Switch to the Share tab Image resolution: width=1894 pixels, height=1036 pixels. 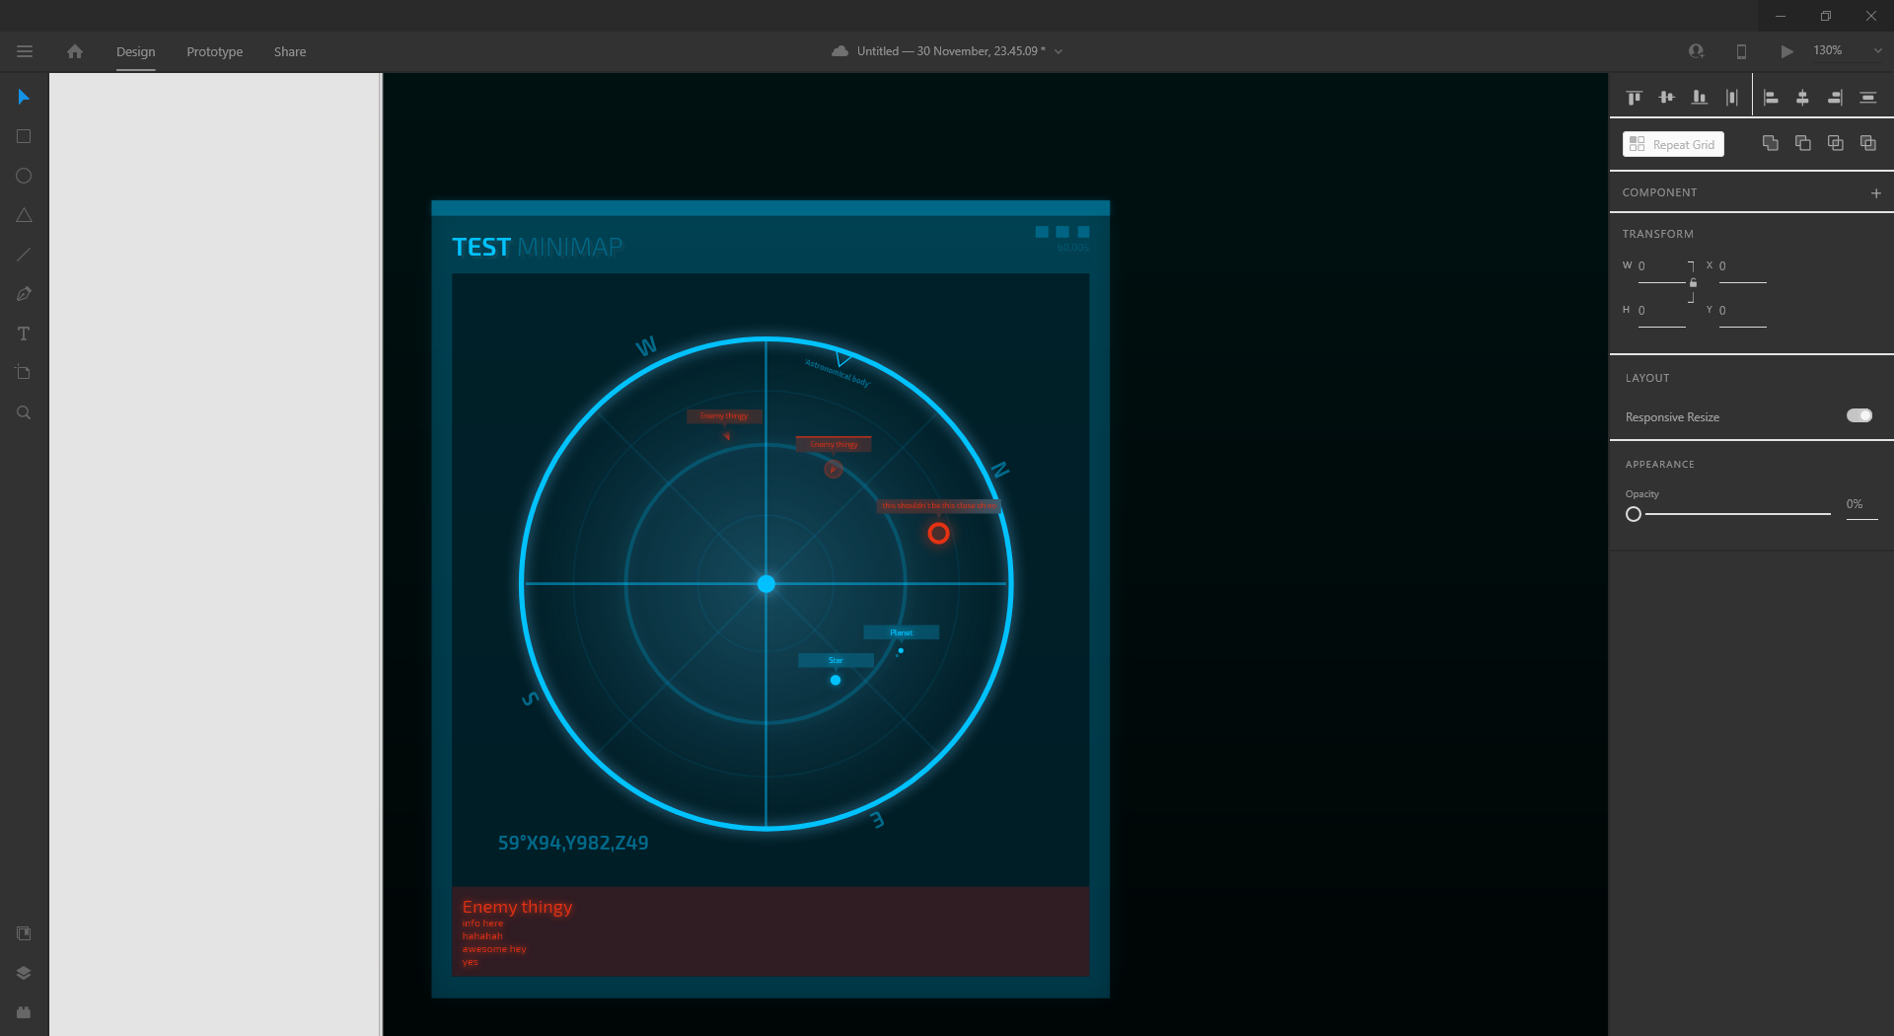(x=290, y=51)
